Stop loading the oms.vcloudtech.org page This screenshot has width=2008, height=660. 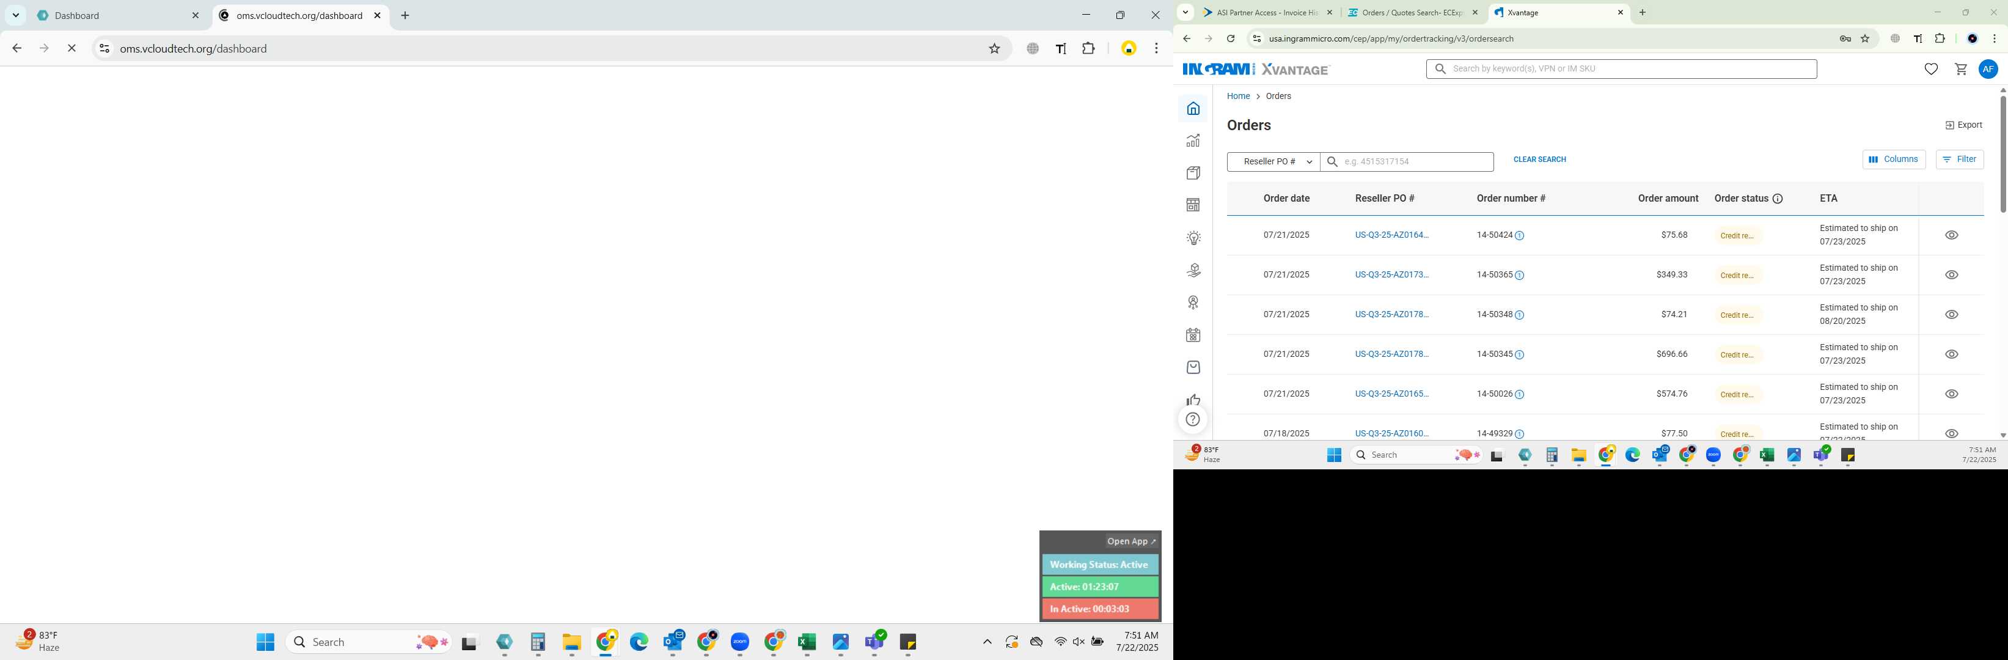[71, 48]
